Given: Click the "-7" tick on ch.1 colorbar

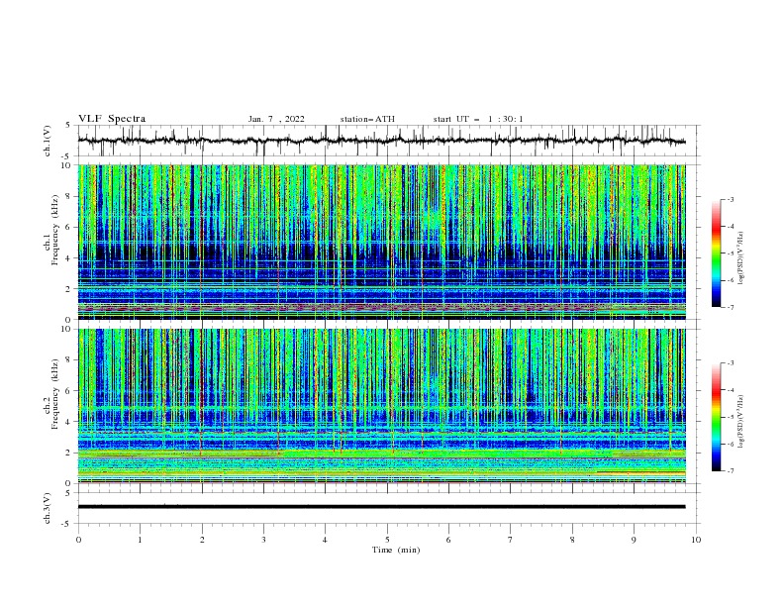Looking at the screenshot, I should point(730,308).
